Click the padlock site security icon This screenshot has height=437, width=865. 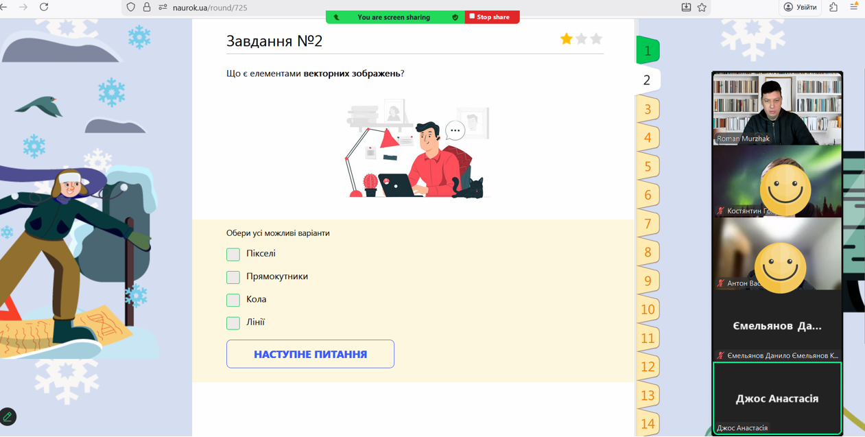[147, 8]
